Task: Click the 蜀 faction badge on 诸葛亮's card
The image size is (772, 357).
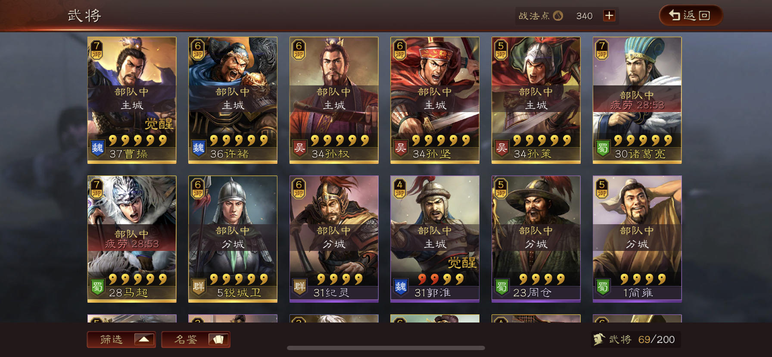Action: pyautogui.click(x=603, y=148)
